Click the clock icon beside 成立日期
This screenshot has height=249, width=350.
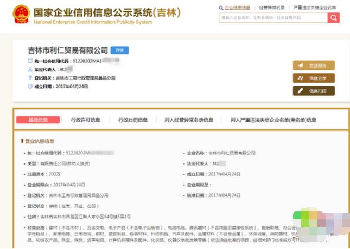click(30, 86)
